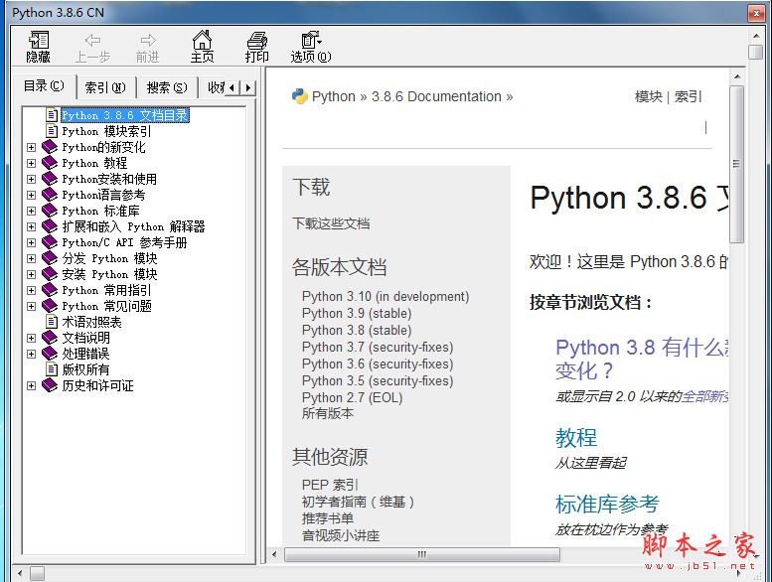Open the 索引 link in header

coord(688,96)
